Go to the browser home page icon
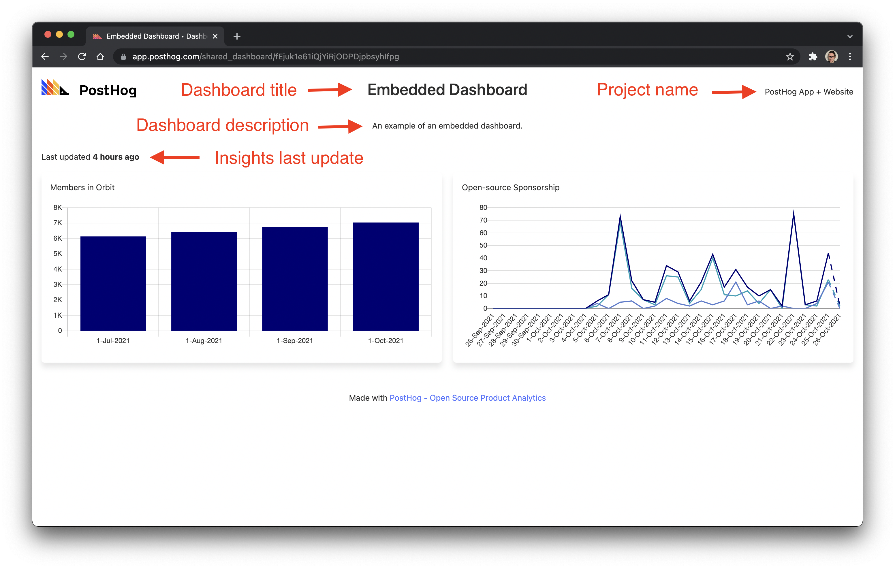The height and width of the screenshot is (569, 895). click(100, 56)
